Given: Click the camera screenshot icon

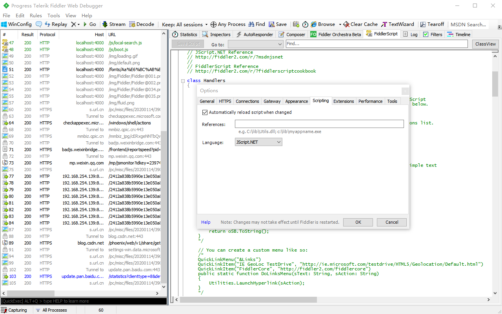Looking at the screenshot, I should pyautogui.click(x=296, y=24).
